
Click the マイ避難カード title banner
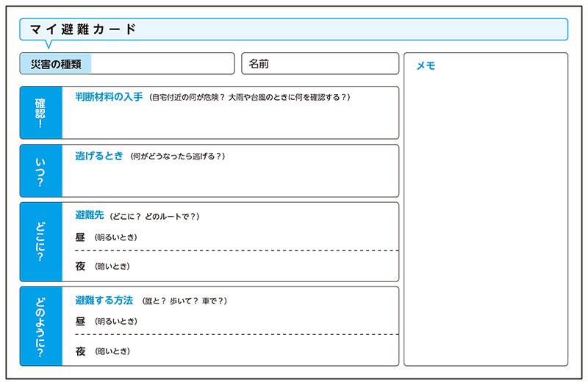293,29
